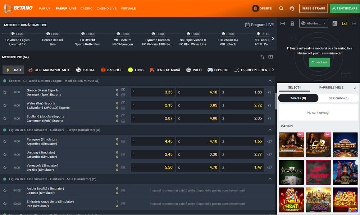
Task: Favorite the Paraguay vs Argentina match
Action: click(x=5, y=142)
